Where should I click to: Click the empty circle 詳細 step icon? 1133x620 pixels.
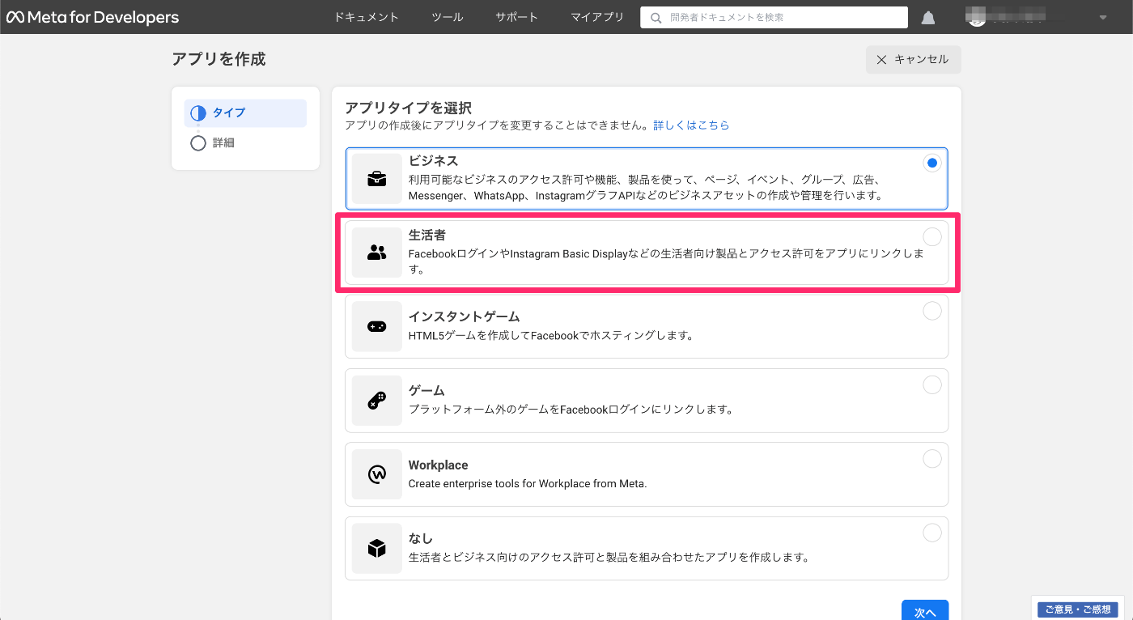pyautogui.click(x=198, y=143)
